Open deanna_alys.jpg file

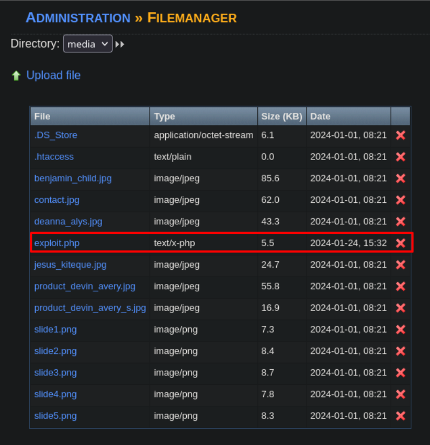pyautogui.click(x=68, y=221)
